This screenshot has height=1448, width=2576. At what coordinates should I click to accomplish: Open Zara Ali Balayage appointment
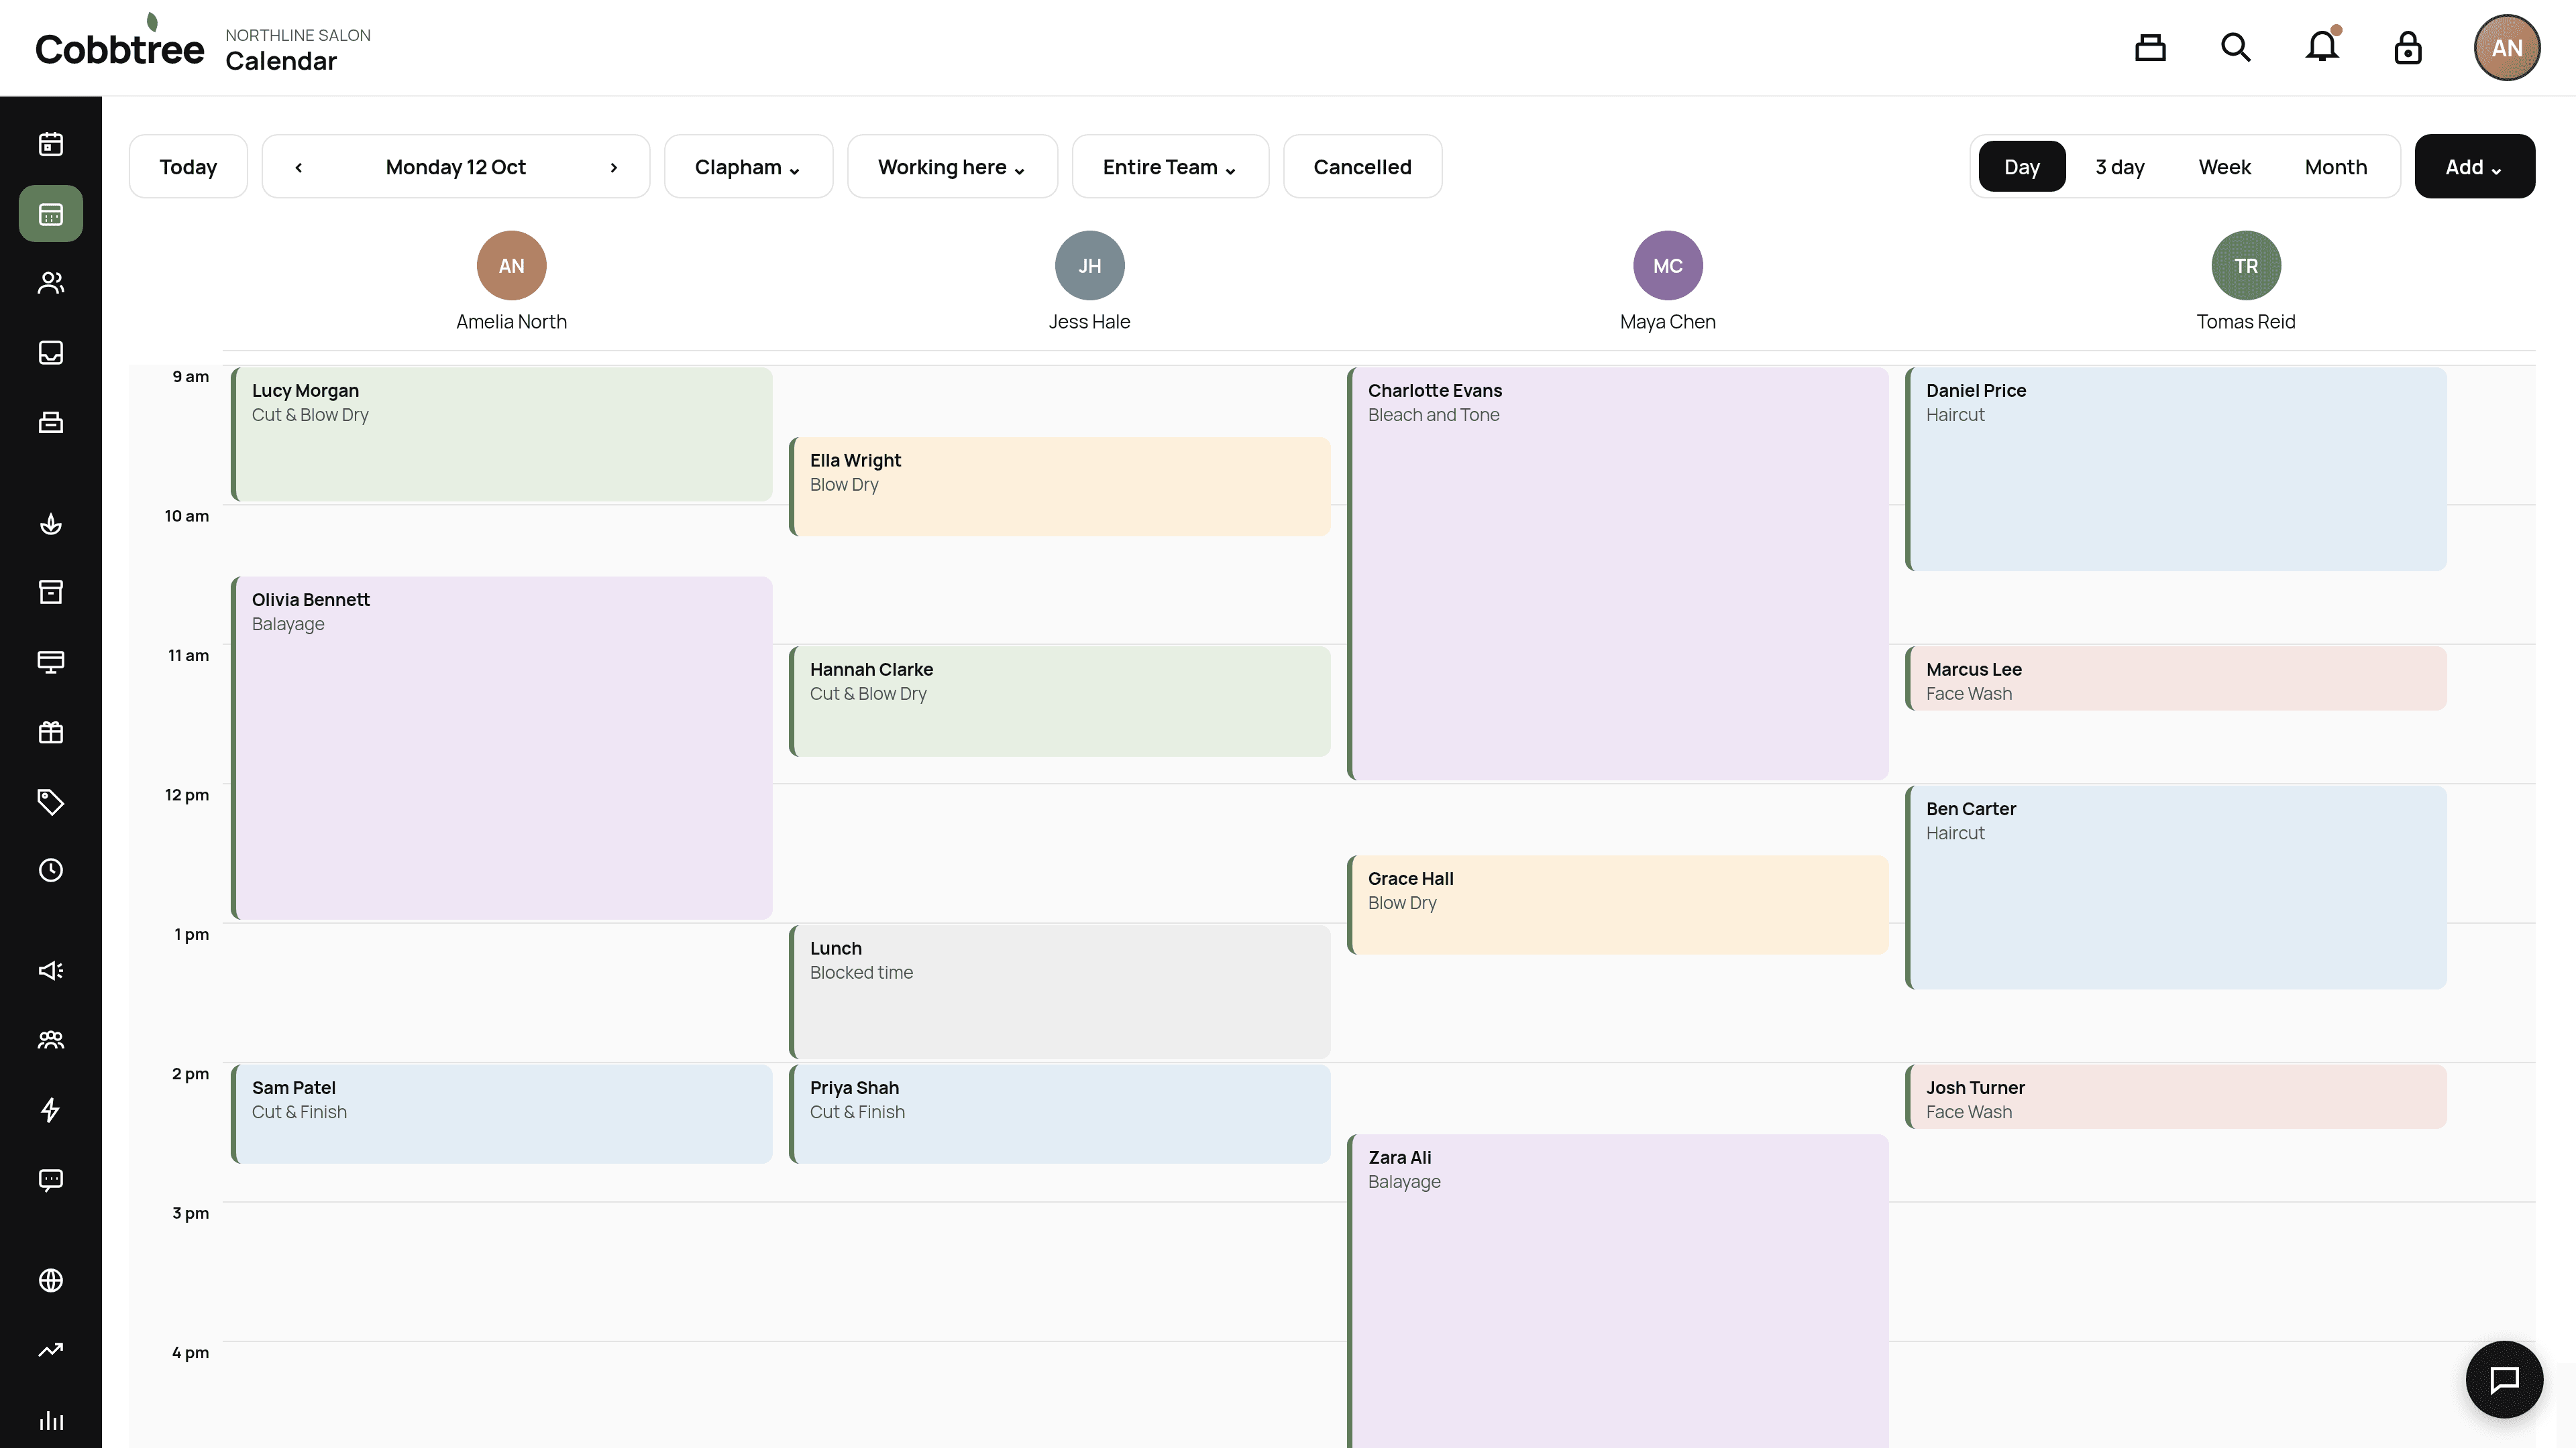[x=1618, y=1291]
